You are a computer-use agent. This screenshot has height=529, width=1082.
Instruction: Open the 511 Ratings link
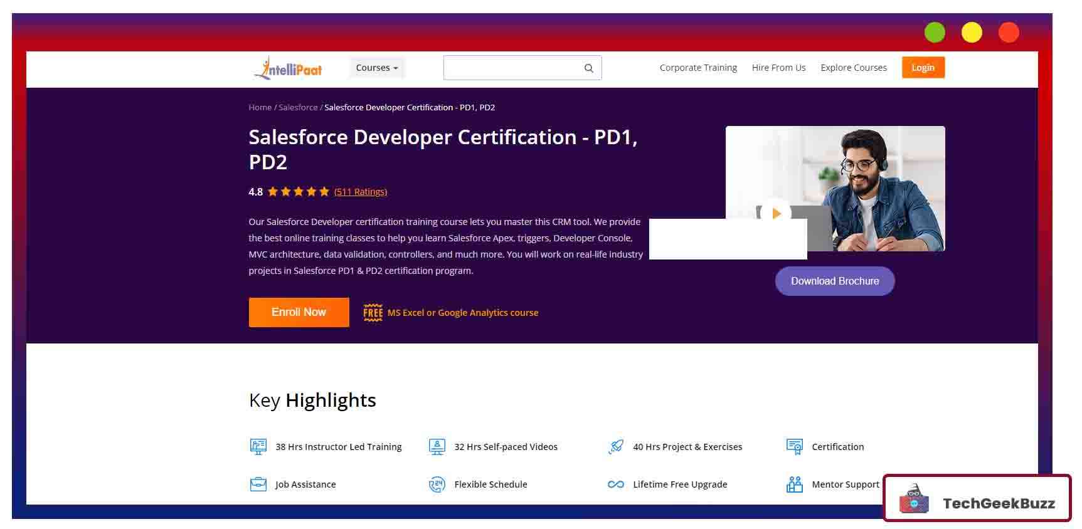[360, 192]
